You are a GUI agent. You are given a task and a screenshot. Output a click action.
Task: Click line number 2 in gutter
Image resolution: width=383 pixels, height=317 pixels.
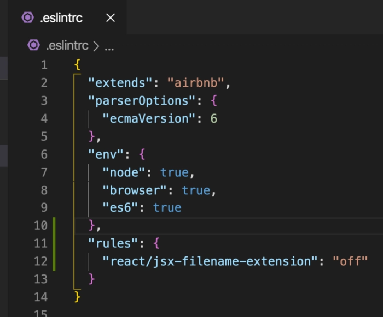[44, 83]
